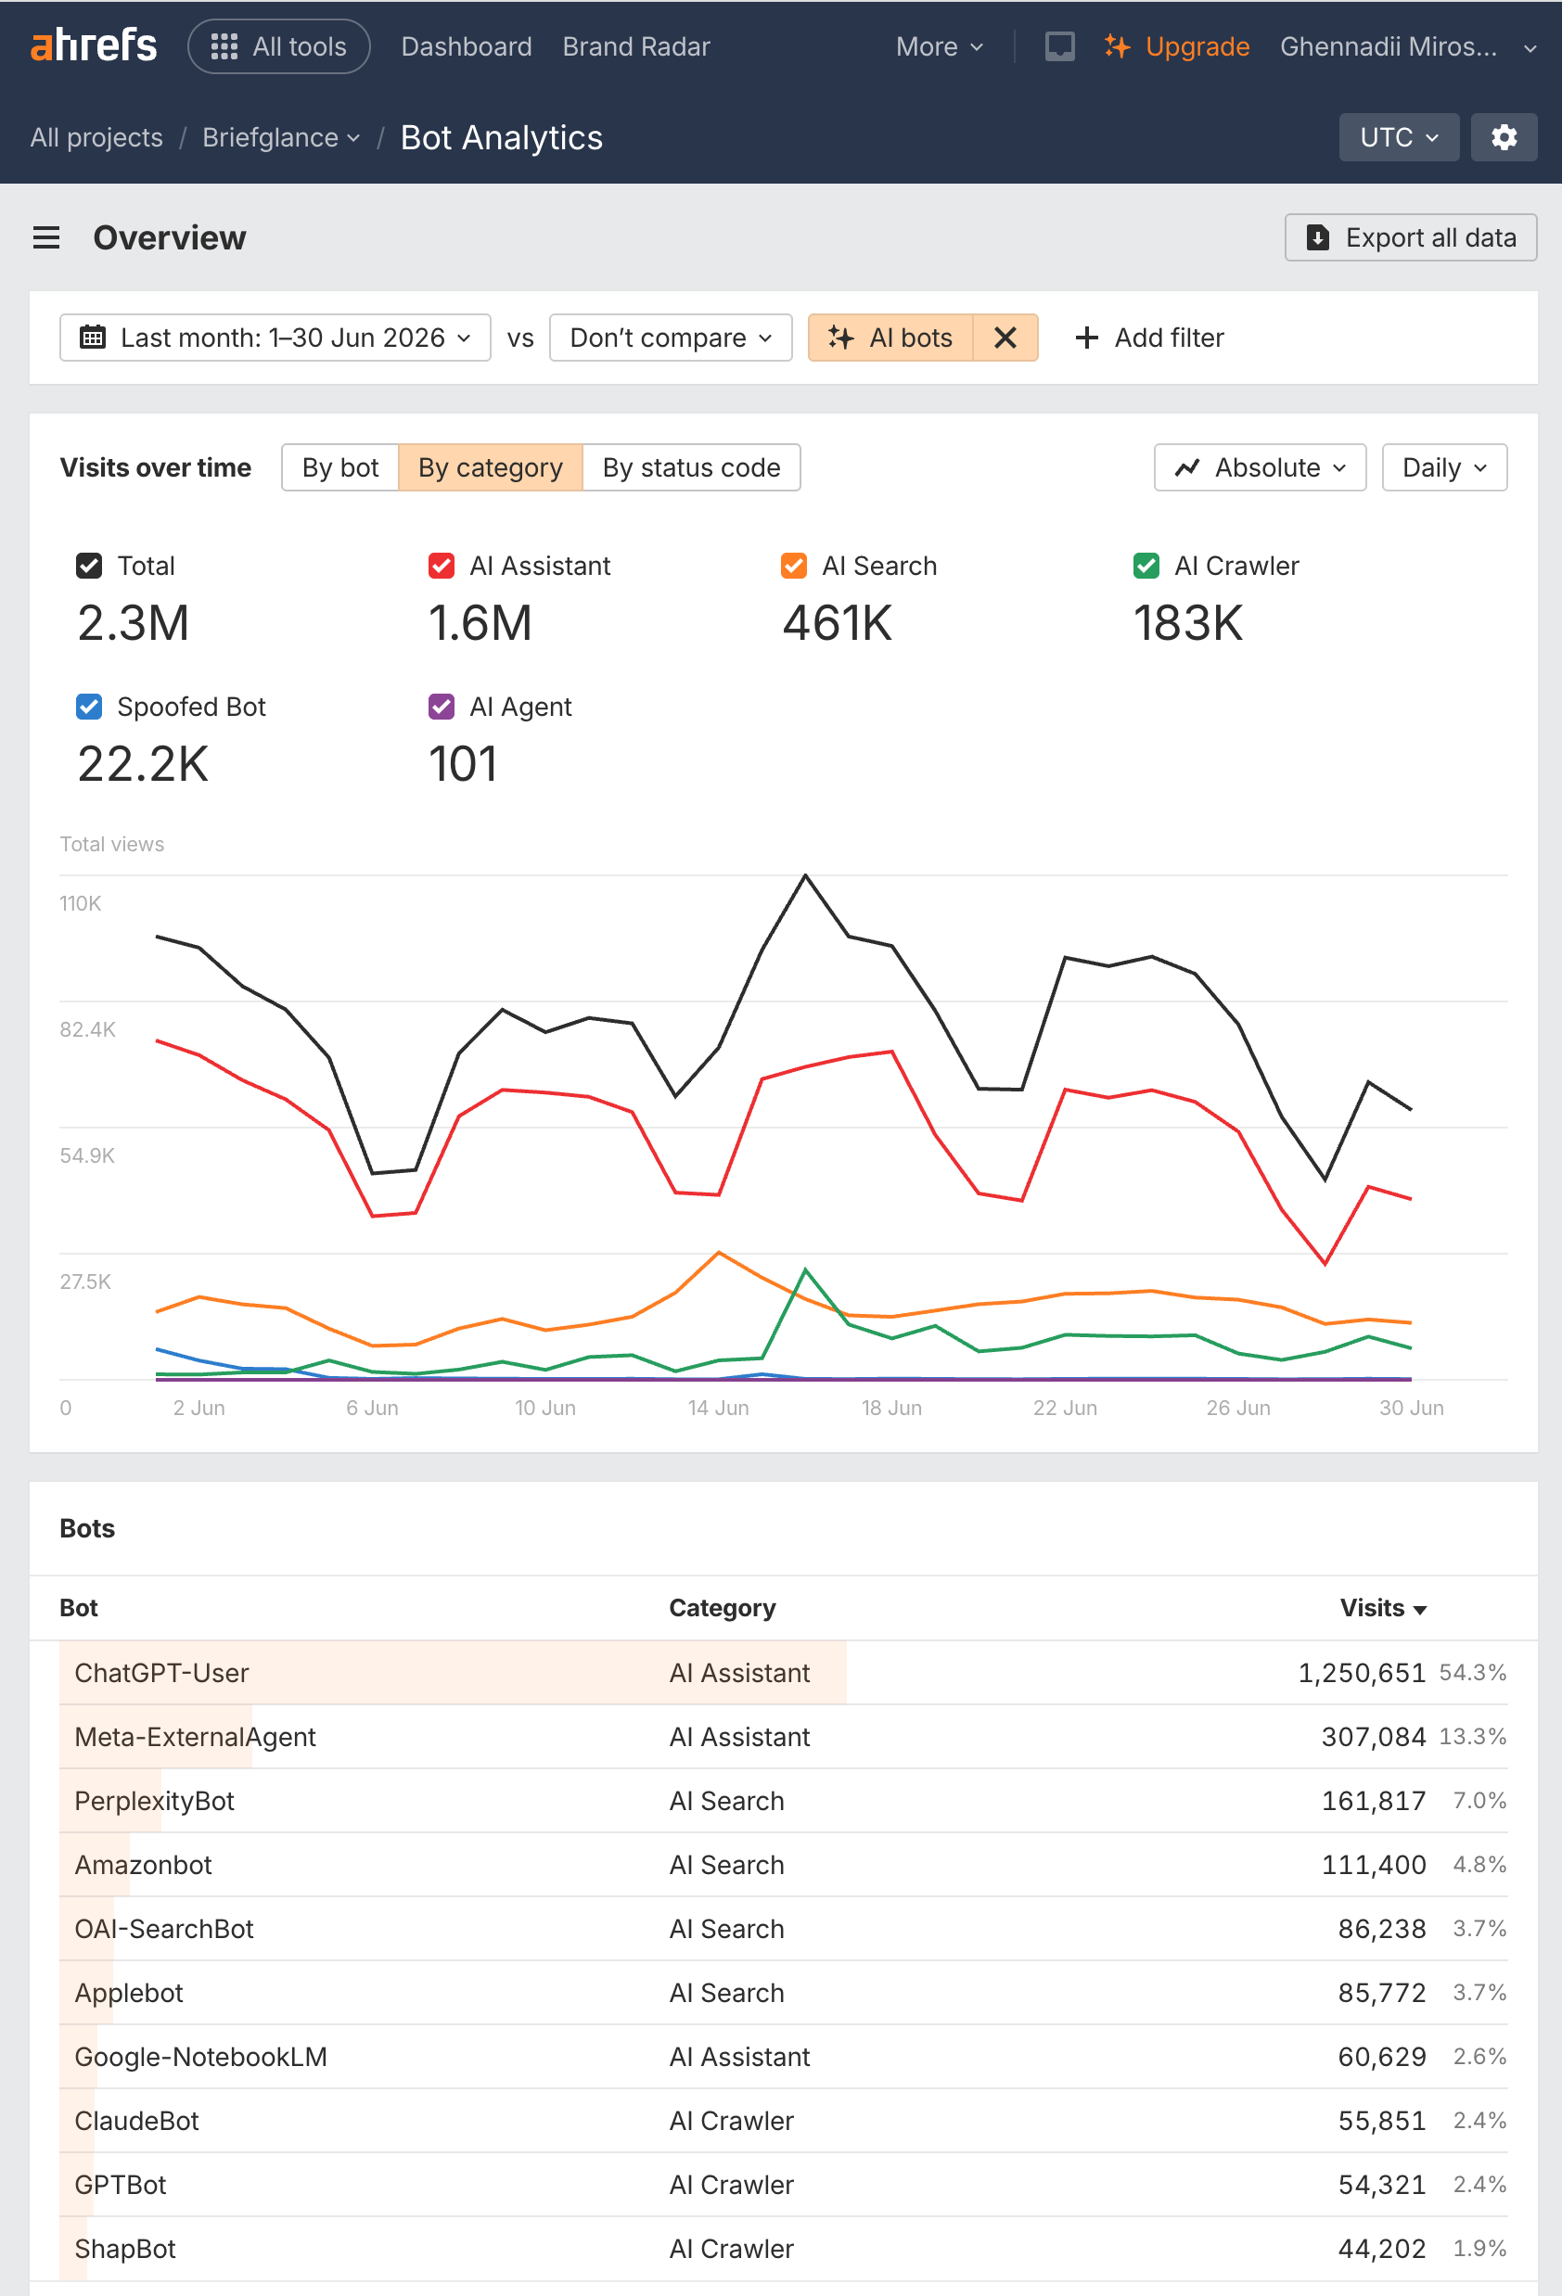Open the Last month date range picker

275,338
